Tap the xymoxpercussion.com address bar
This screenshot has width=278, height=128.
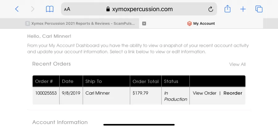(x=139, y=9)
